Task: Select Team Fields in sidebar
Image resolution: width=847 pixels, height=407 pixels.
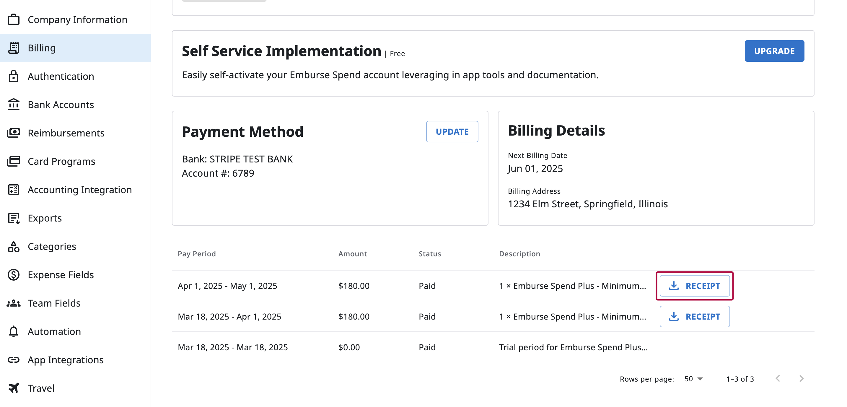Action: click(54, 303)
